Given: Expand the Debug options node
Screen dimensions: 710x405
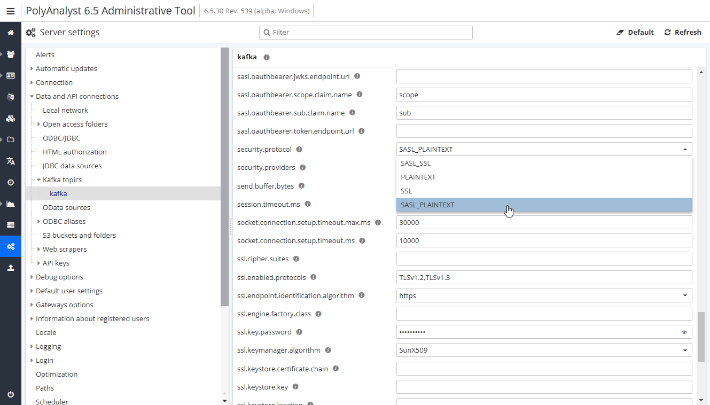Looking at the screenshot, I should [32, 277].
